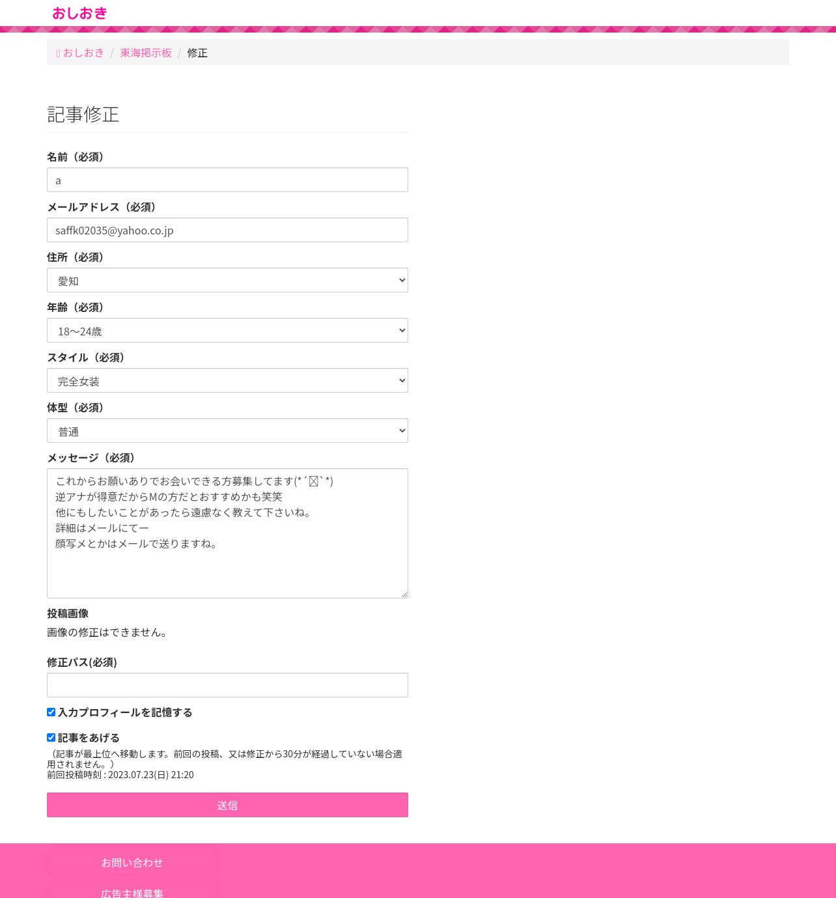Expand the 体型 dropdown showing 普通
Screen dimensions: 836x898
click(227, 430)
